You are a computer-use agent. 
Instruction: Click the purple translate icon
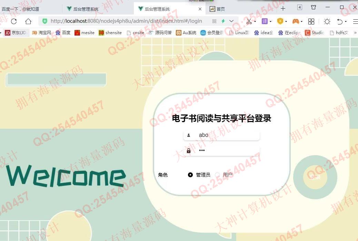pos(265,21)
